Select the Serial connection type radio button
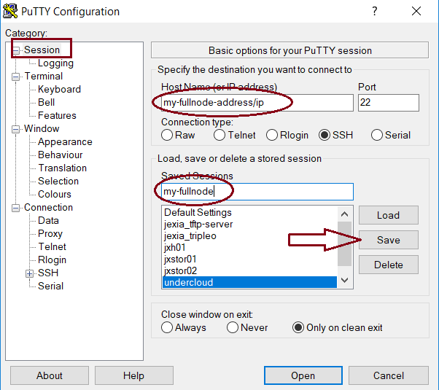This screenshot has height=390, width=439. click(377, 136)
